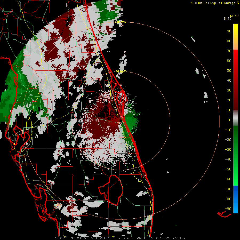
Task: Click the Lake Okeechobee outline on the map
Action: point(111,190)
